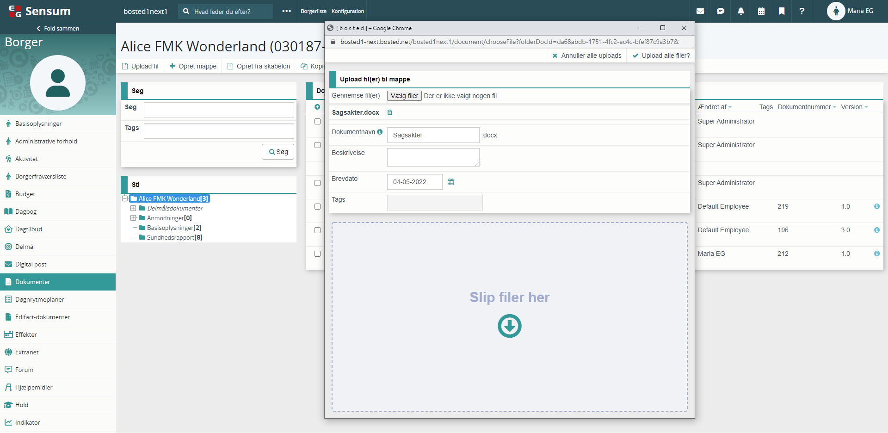
Task: Click info icon in document 196 row
Action: click(x=877, y=230)
